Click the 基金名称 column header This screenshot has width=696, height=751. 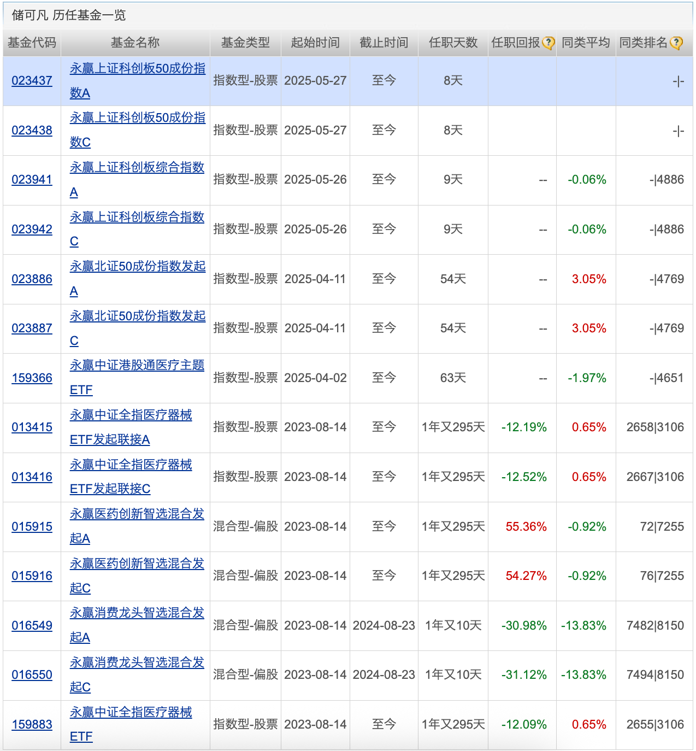tap(135, 43)
